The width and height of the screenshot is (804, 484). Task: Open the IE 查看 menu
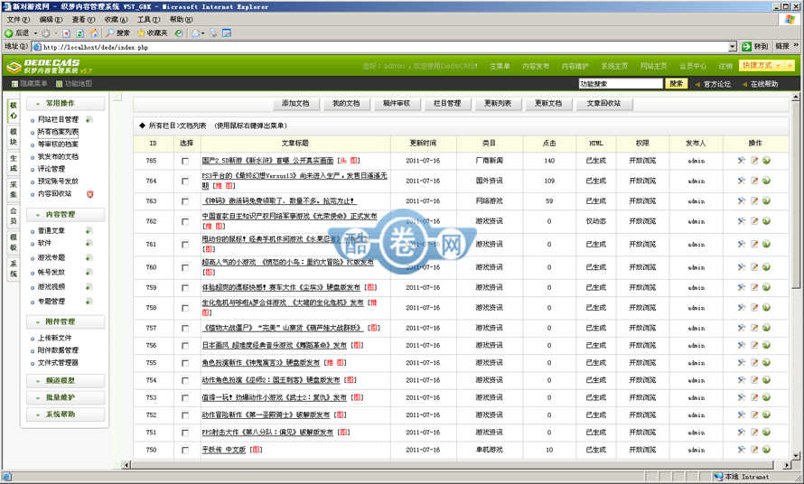pos(83,20)
